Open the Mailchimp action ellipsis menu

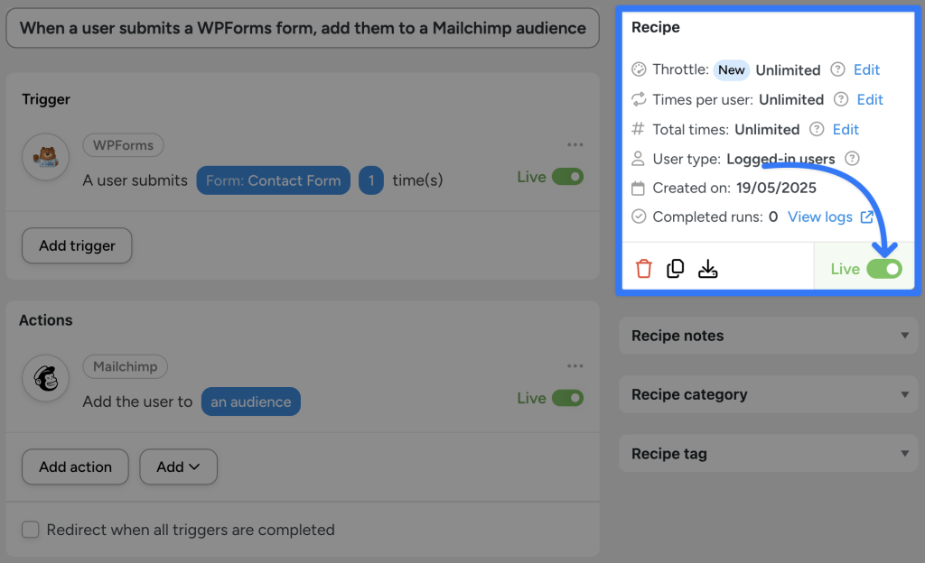575,365
